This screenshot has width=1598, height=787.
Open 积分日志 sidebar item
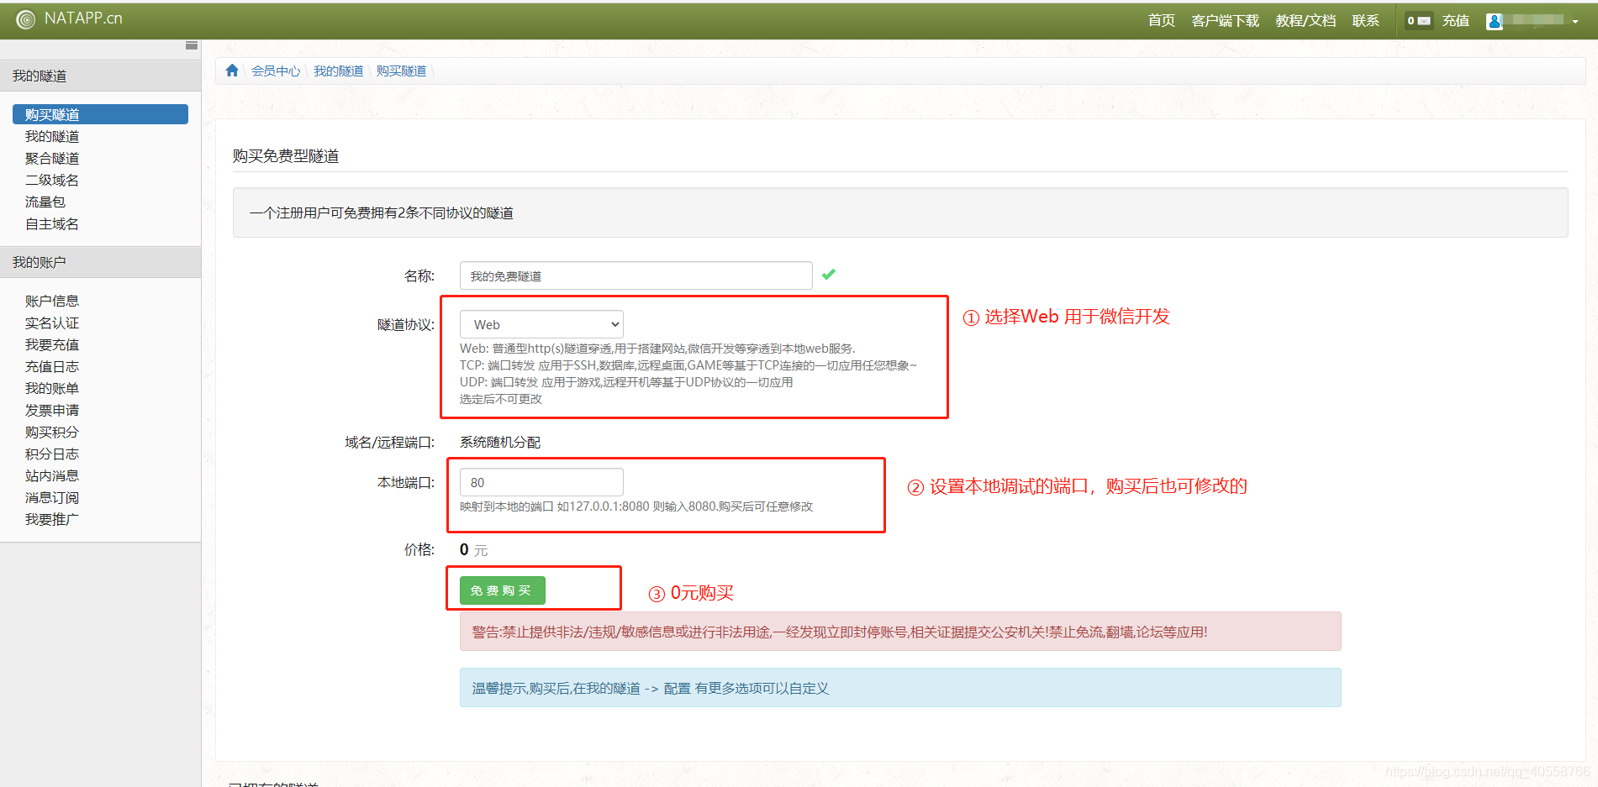(x=52, y=454)
